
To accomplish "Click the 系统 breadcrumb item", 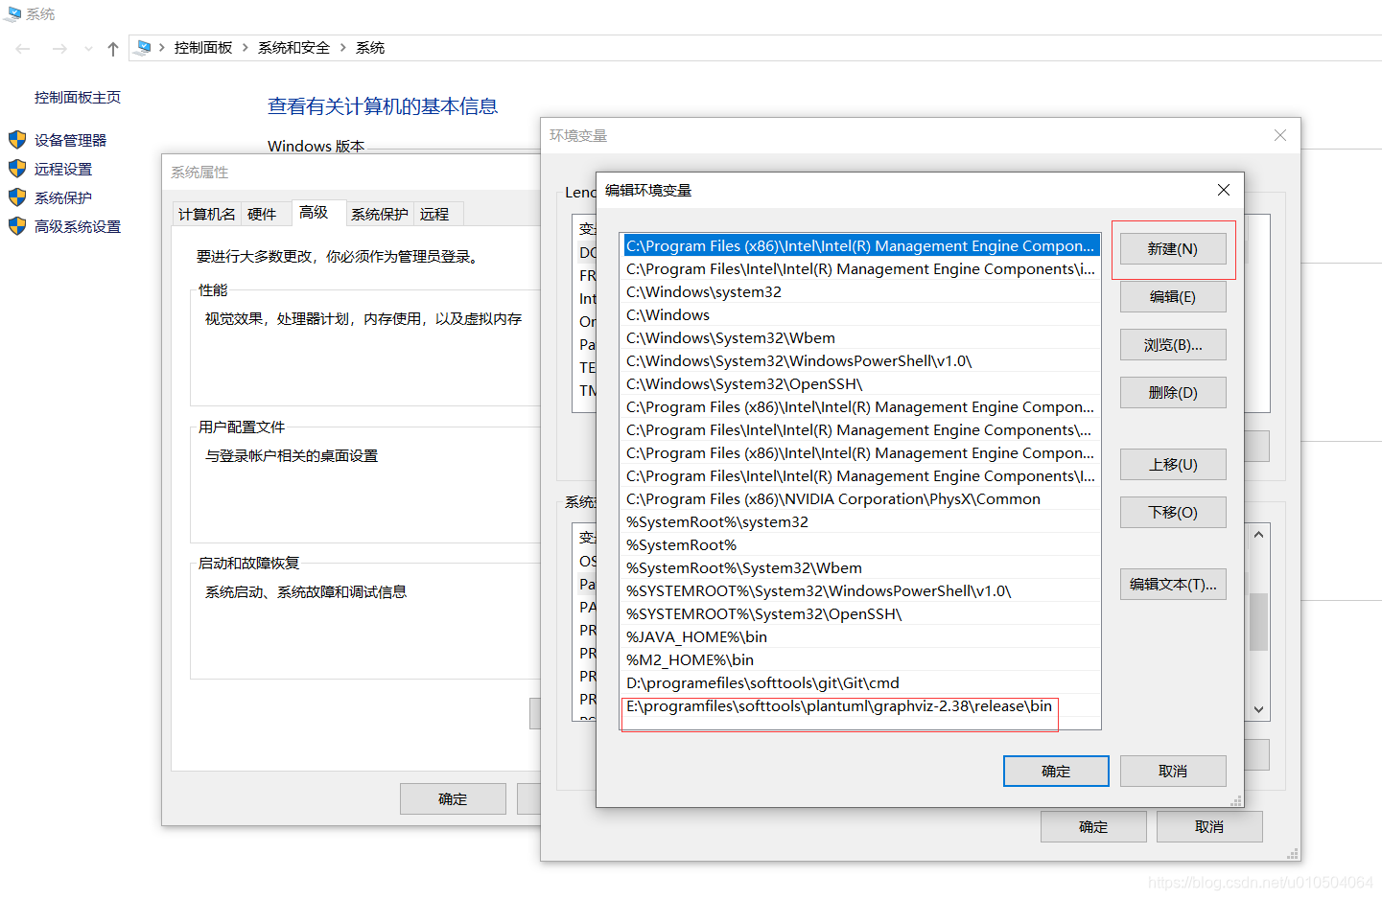I will (x=370, y=47).
